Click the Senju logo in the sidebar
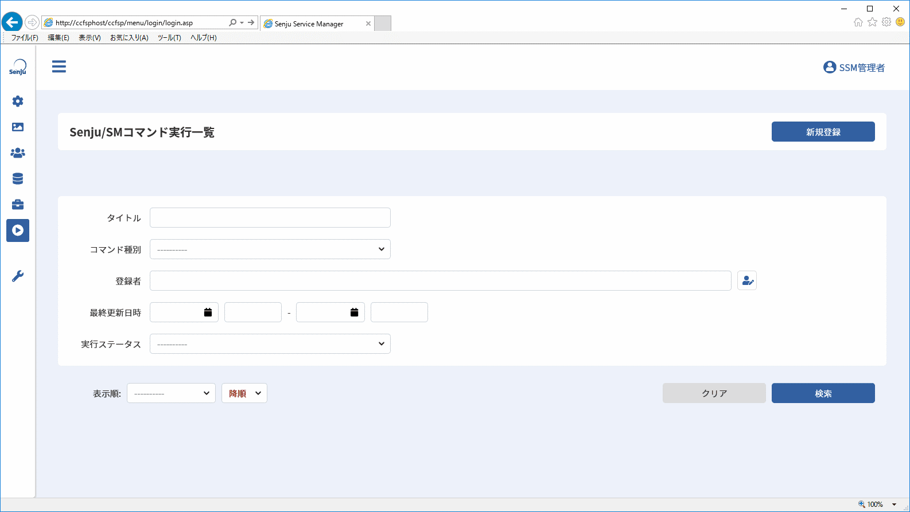This screenshot has height=512, width=910. (x=18, y=67)
